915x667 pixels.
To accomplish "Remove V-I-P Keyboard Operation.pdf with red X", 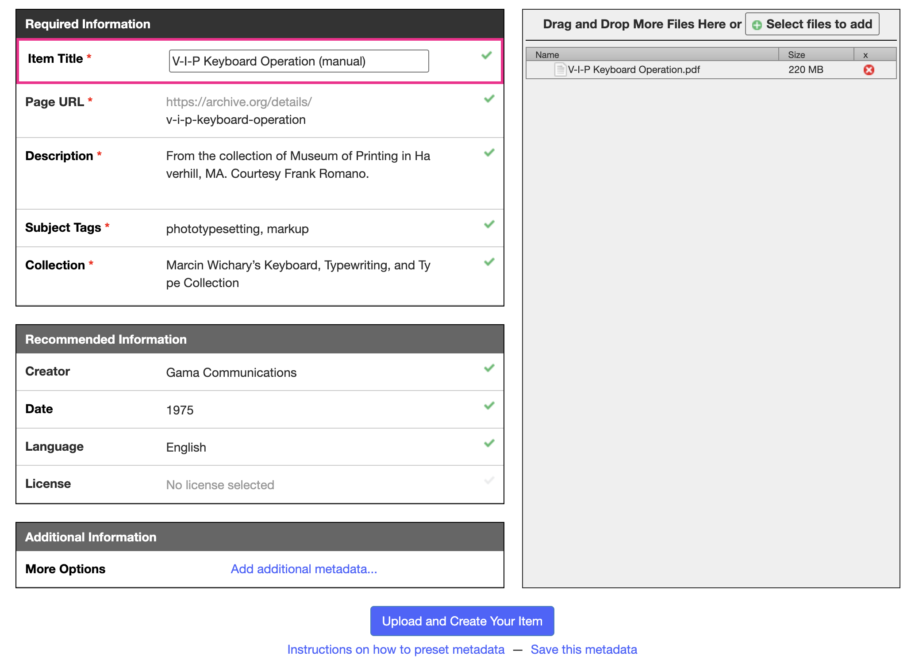I will point(869,70).
